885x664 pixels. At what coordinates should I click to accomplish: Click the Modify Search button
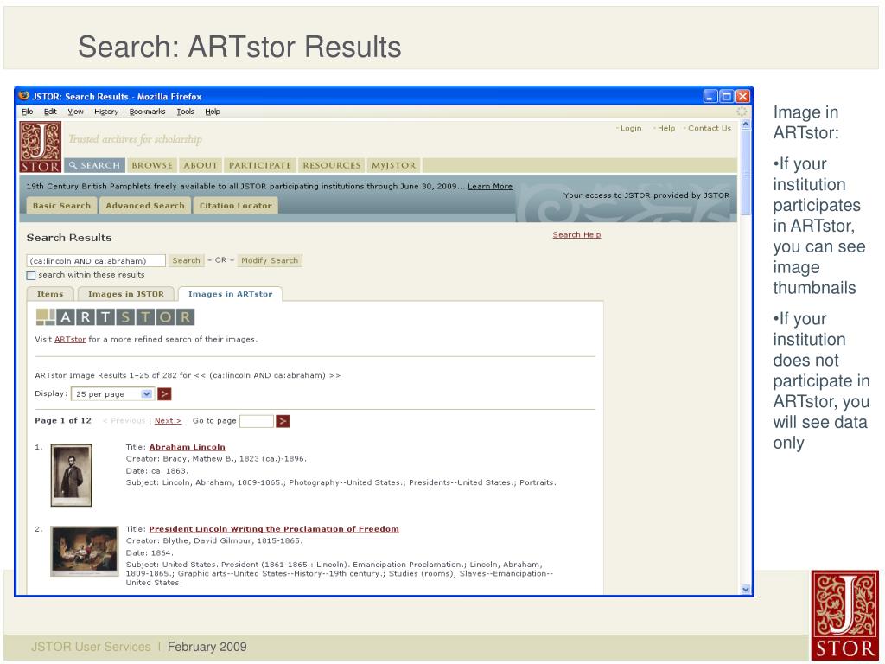click(x=270, y=260)
